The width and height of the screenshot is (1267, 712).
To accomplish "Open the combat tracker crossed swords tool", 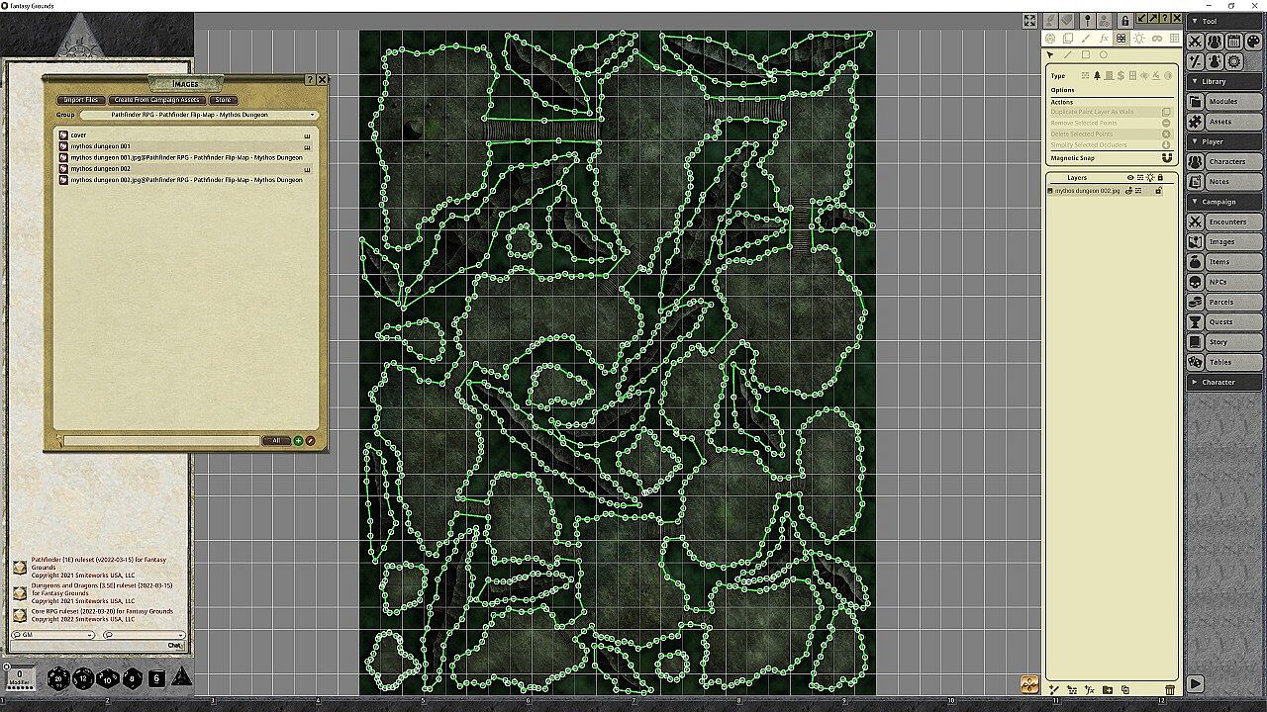I will tap(1196, 42).
